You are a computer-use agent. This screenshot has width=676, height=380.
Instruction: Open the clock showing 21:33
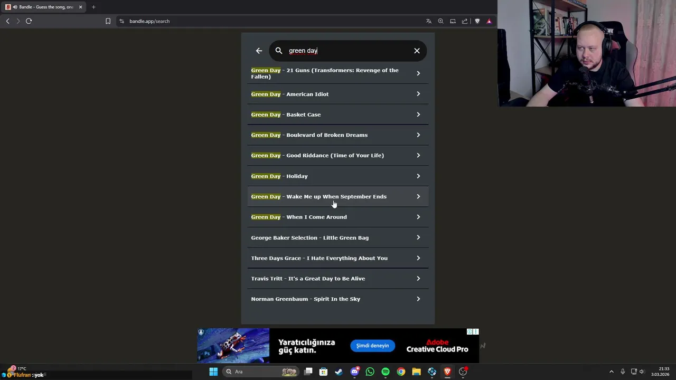tap(660, 372)
